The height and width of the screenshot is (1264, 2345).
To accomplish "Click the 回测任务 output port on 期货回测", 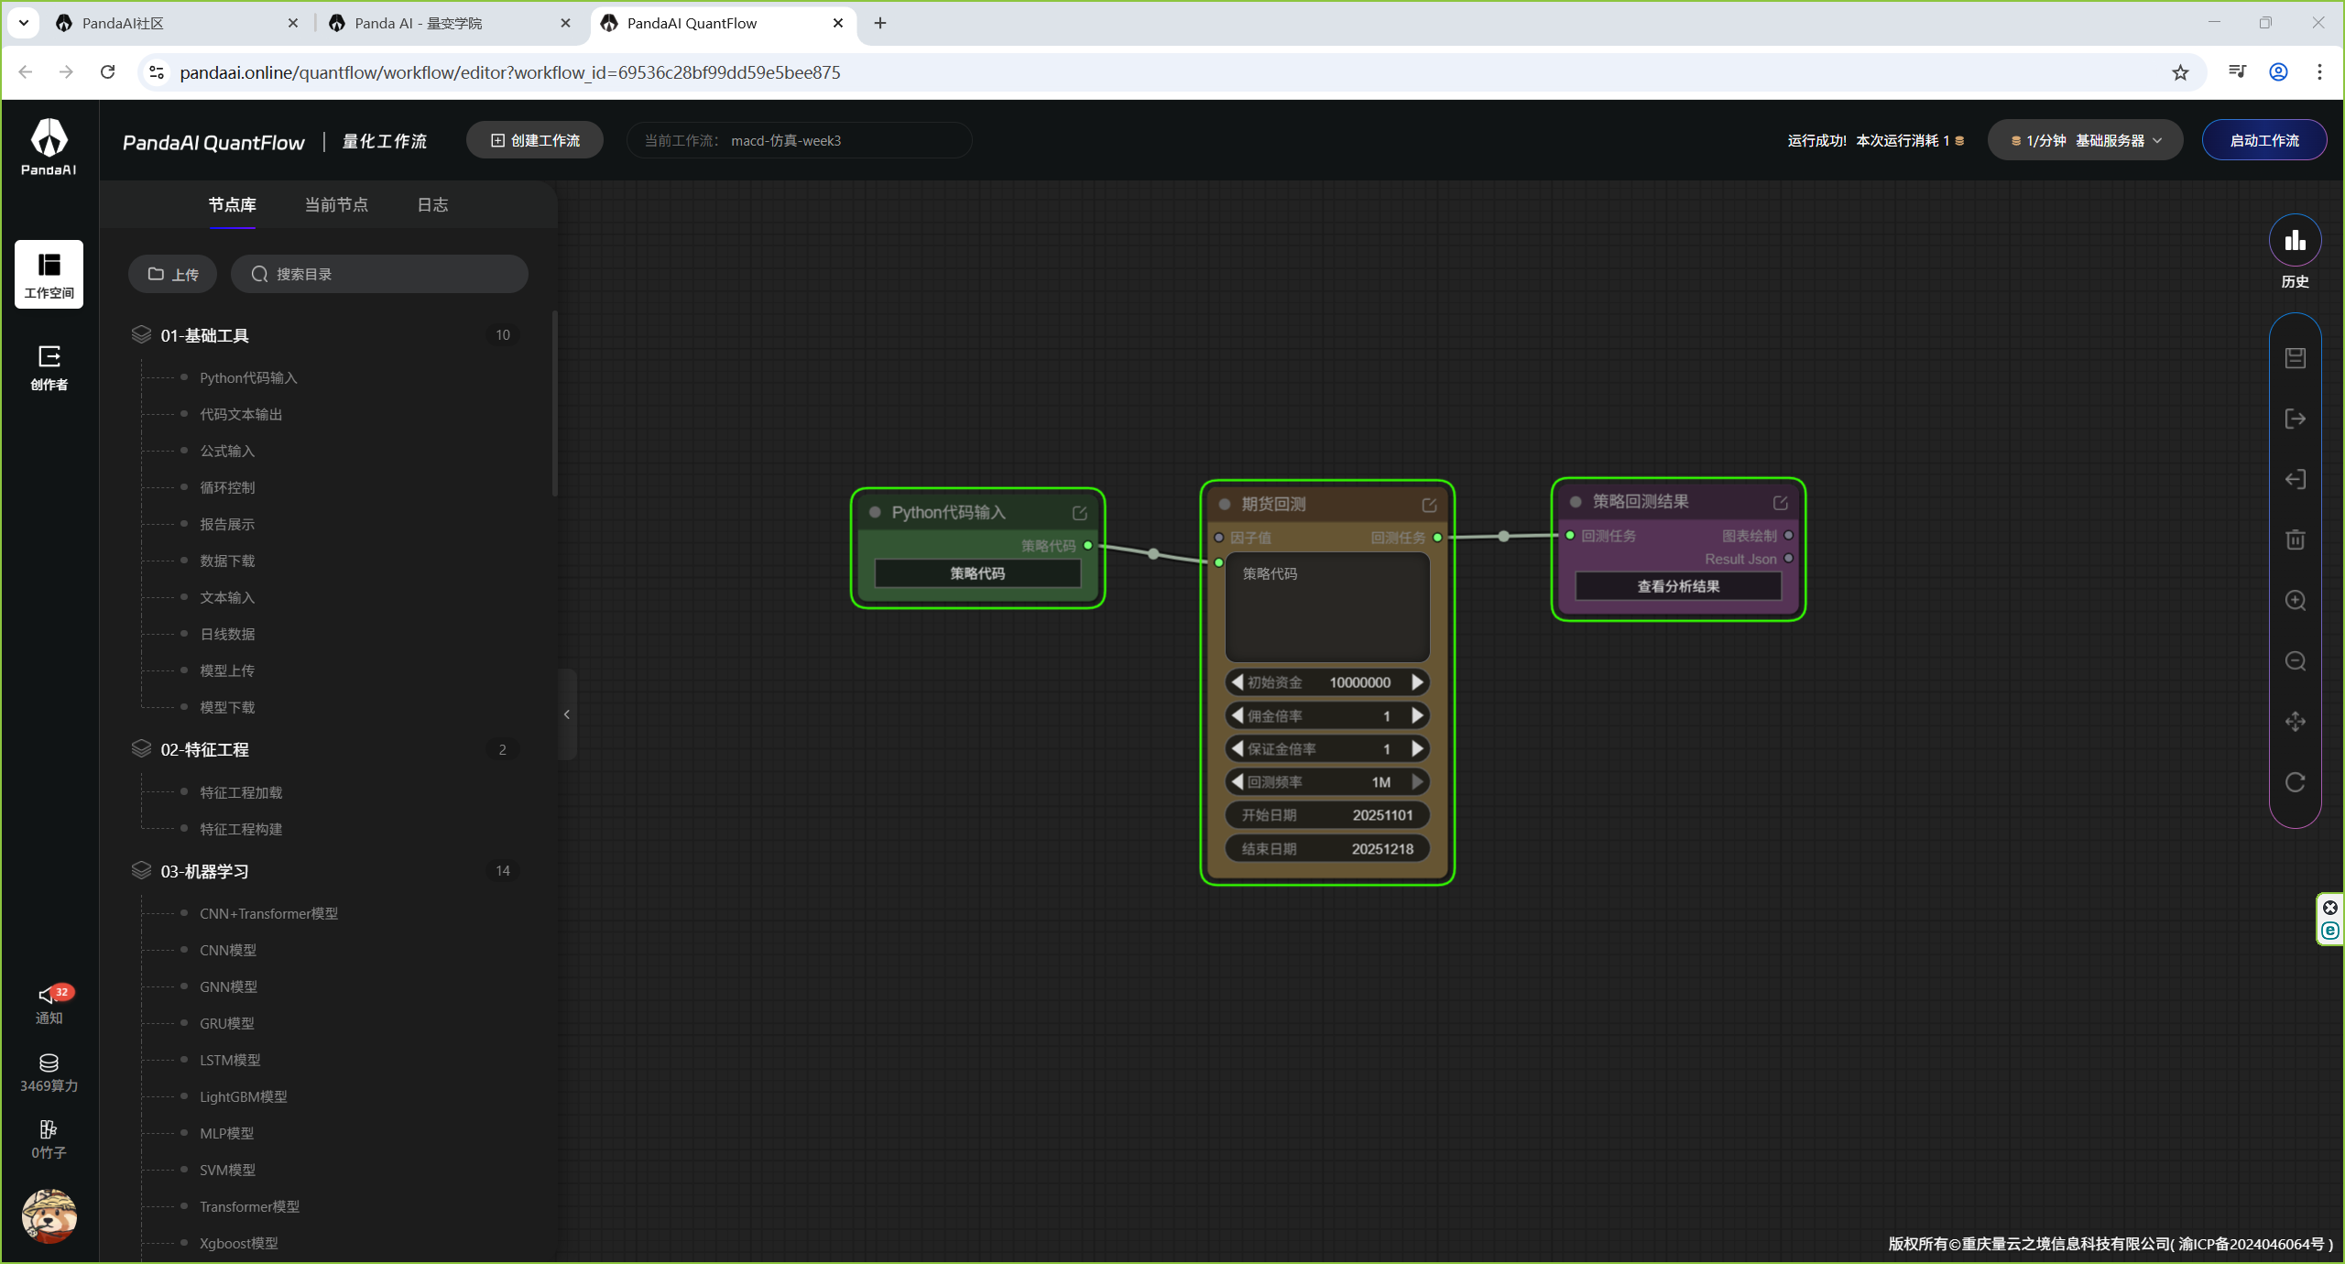I will (x=1437, y=538).
